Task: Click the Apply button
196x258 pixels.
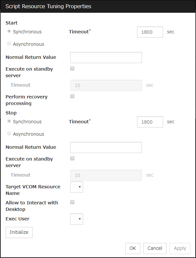Action: point(180,248)
